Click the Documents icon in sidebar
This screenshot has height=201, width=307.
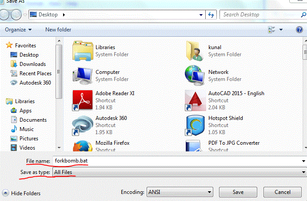[x=14, y=120]
